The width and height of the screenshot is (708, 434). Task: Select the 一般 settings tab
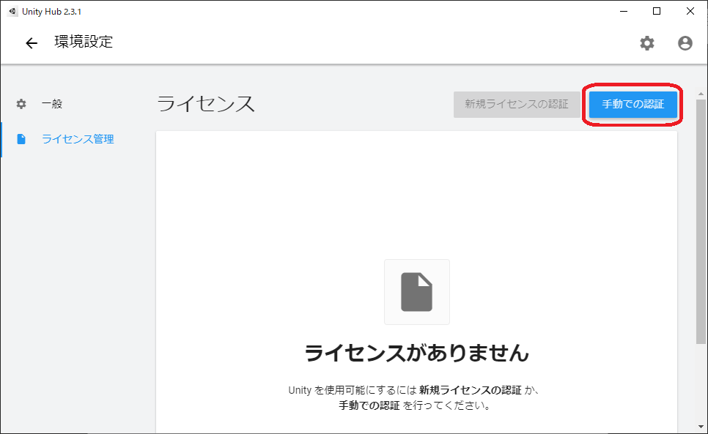coord(77,104)
